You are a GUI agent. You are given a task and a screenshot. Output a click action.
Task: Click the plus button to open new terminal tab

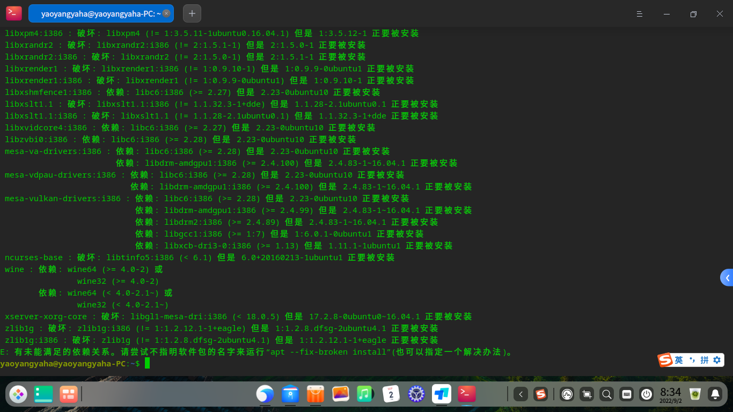pyautogui.click(x=192, y=13)
